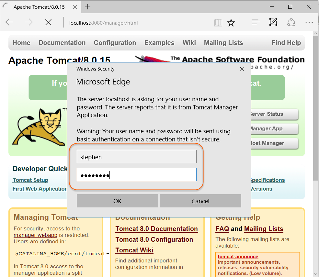
Task: Click the username field containing stephen
Action: (x=136, y=156)
